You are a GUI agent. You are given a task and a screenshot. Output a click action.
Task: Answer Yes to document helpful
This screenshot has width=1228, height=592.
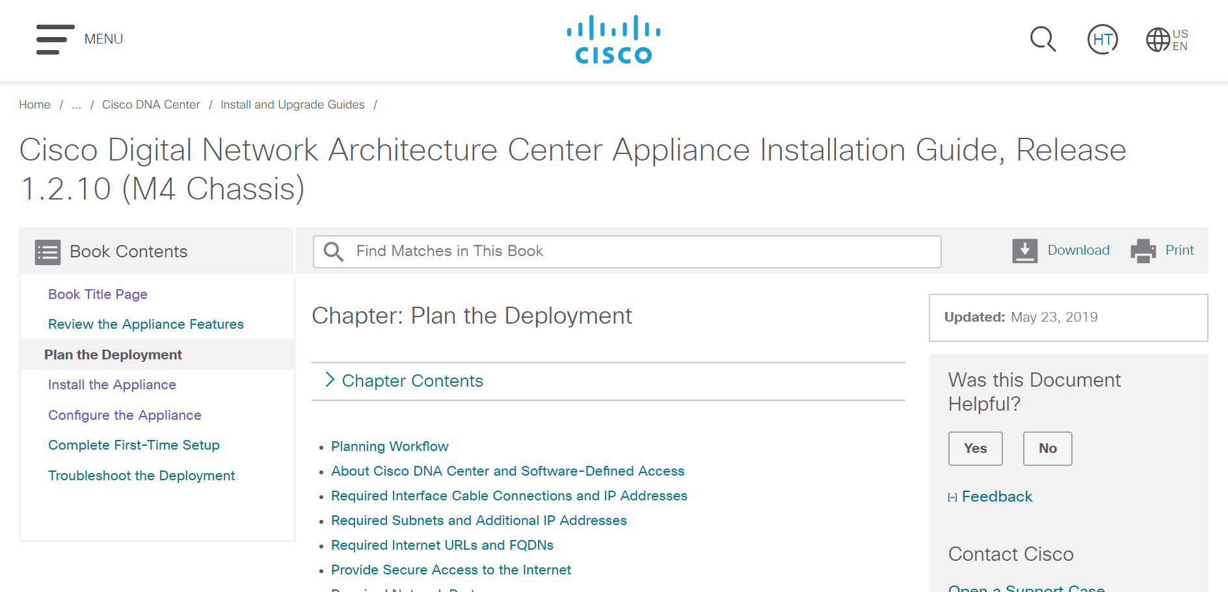(x=975, y=448)
